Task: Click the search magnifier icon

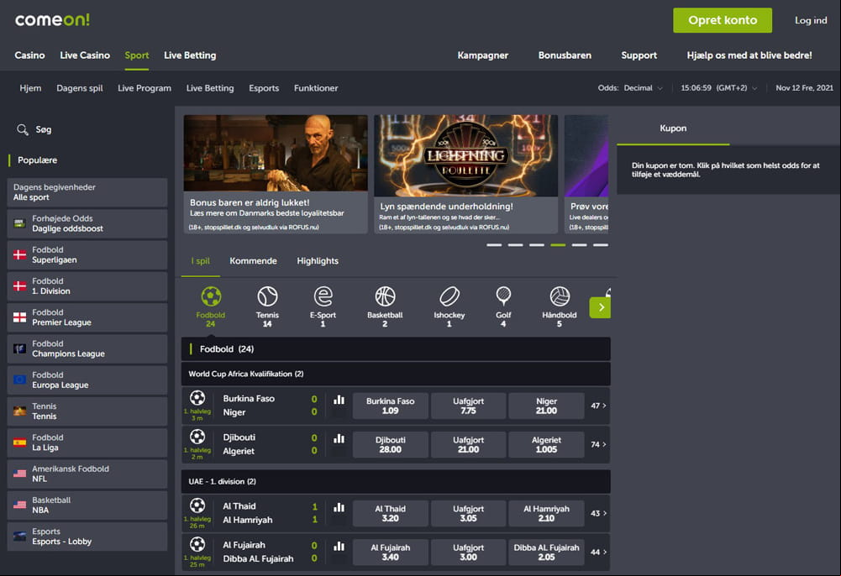Action: pos(22,129)
